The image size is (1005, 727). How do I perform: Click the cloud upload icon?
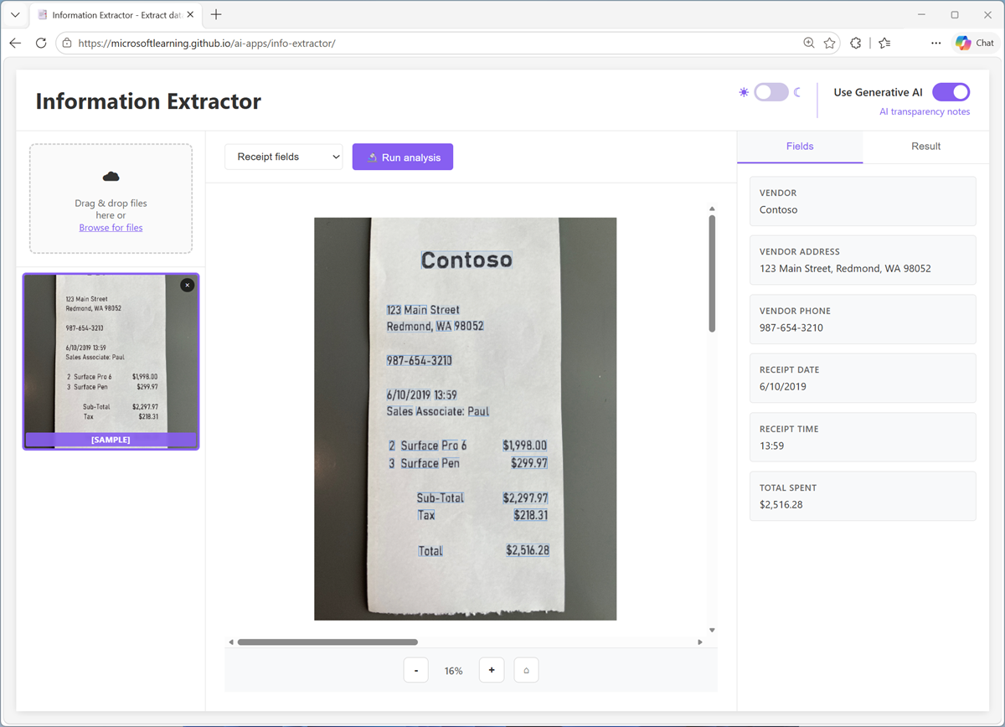pos(111,177)
